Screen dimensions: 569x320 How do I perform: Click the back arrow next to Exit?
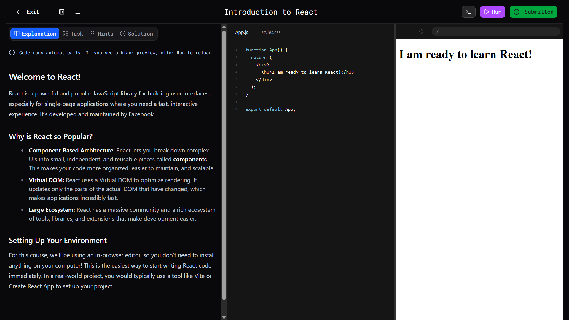tap(18, 12)
